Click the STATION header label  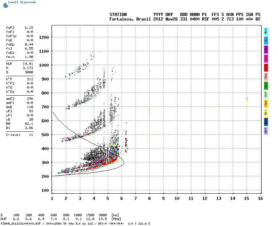(x=118, y=15)
